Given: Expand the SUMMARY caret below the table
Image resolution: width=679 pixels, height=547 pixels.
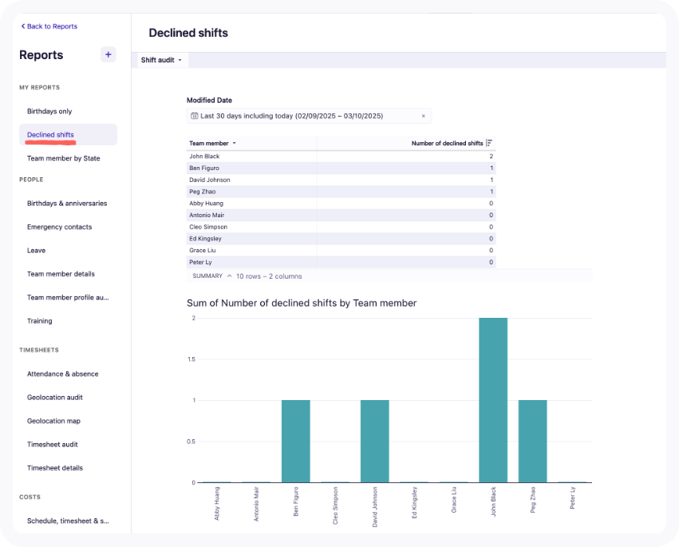Looking at the screenshot, I should click(x=230, y=276).
